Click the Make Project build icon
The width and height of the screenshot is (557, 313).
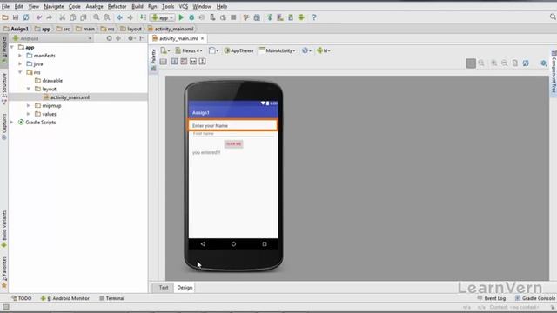click(x=143, y=17)
